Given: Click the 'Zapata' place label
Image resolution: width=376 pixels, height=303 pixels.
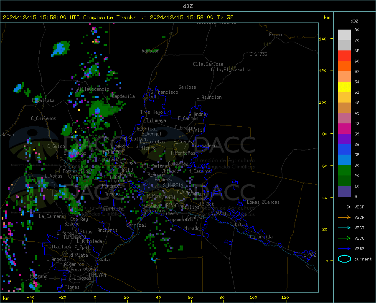Looking at the screenshot, I should pos(102,260).
